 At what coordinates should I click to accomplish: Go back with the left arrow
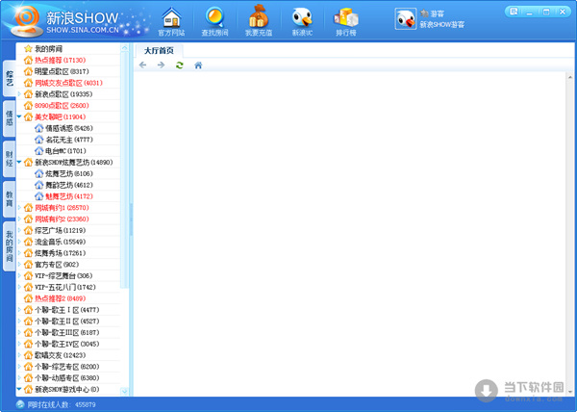(x=142, y=65)
